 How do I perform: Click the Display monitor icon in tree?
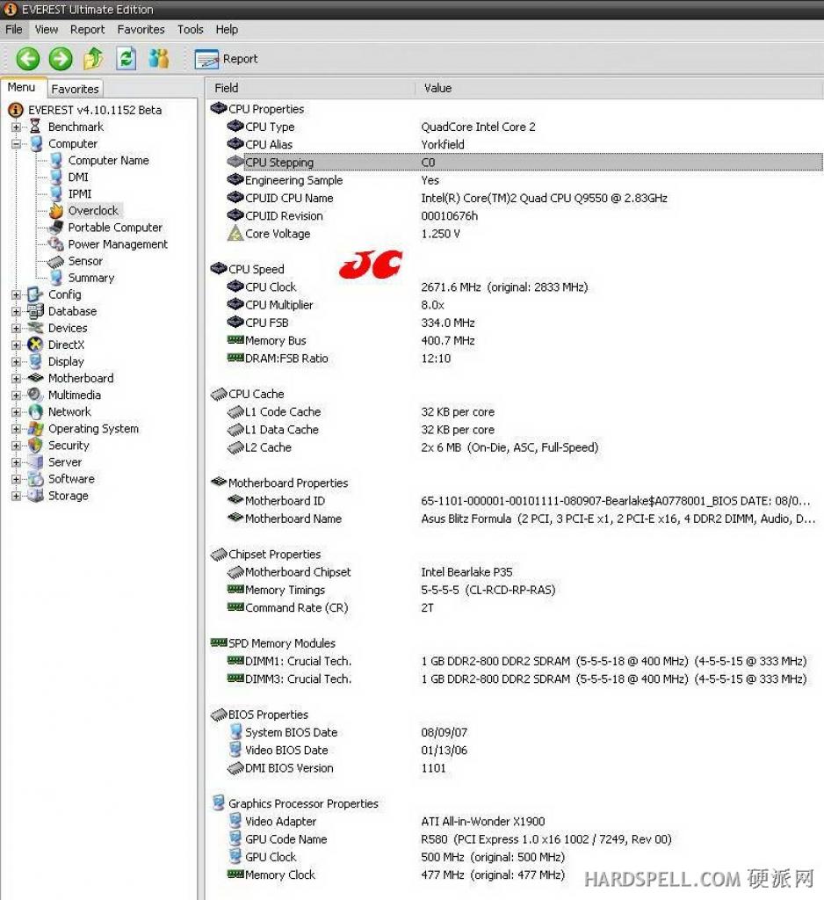pos(35,361)
